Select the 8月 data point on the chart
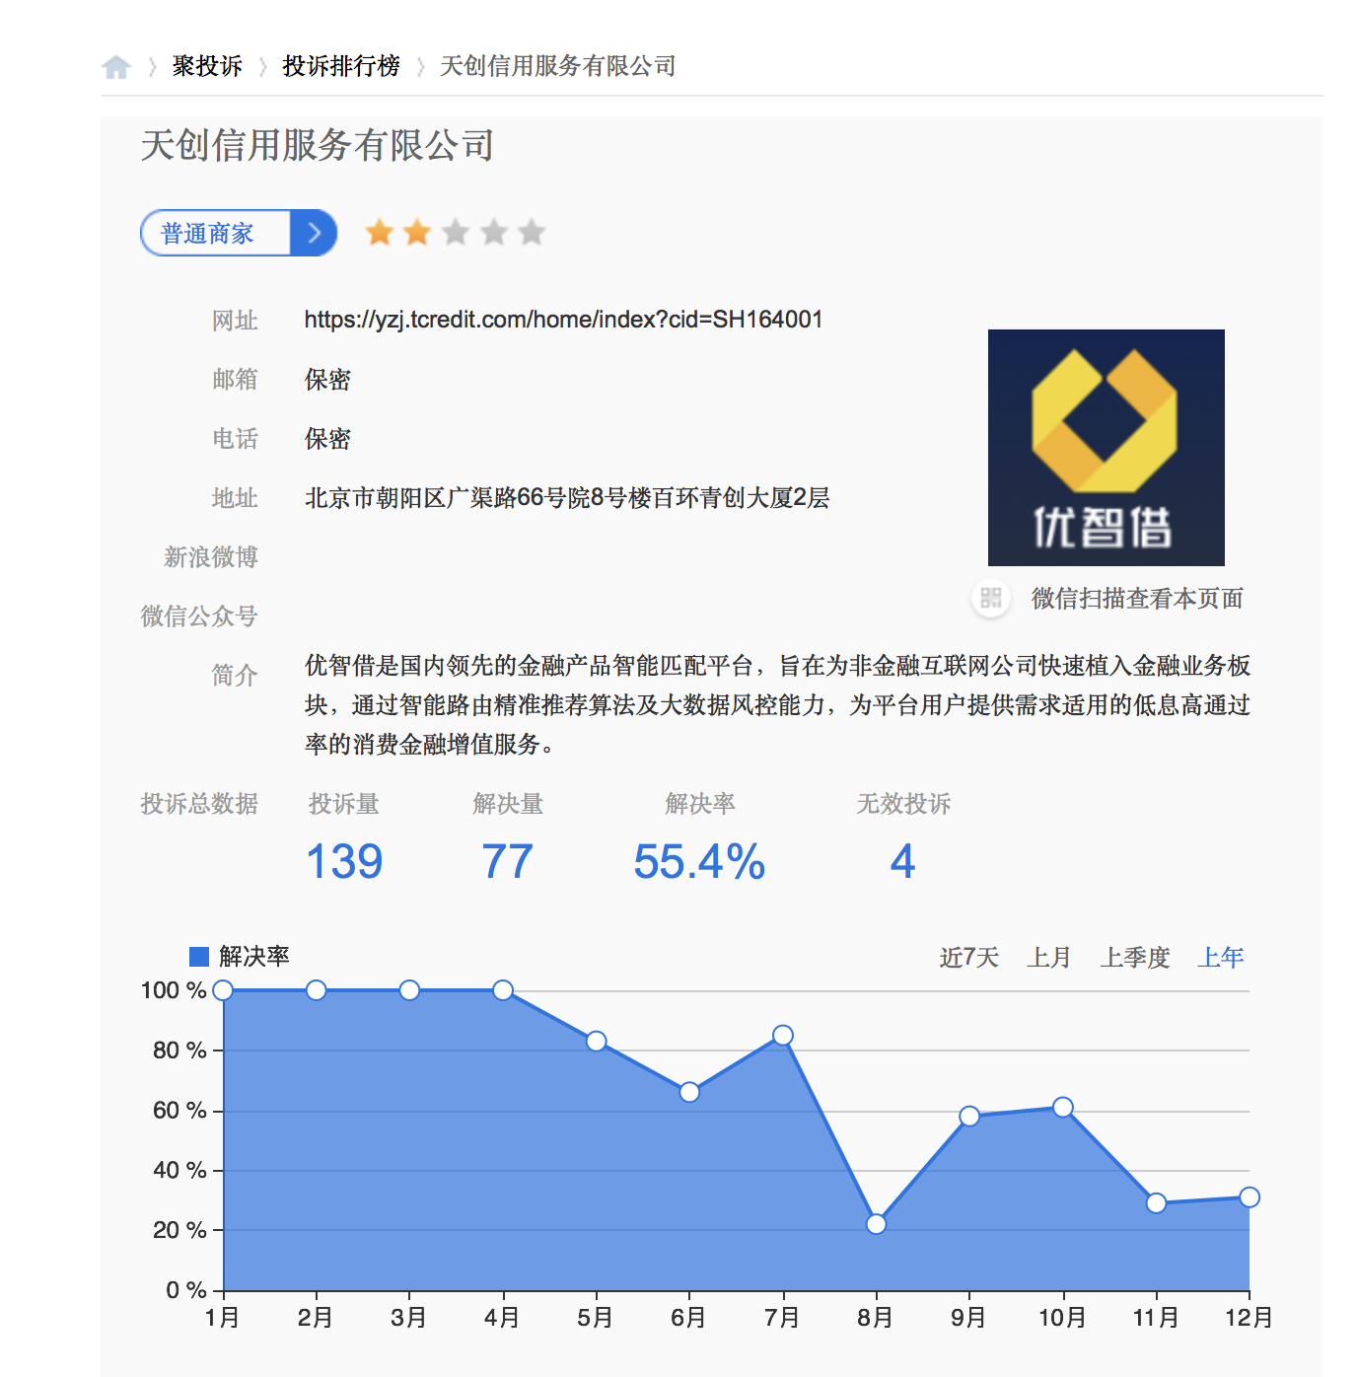 [875, 1223]
